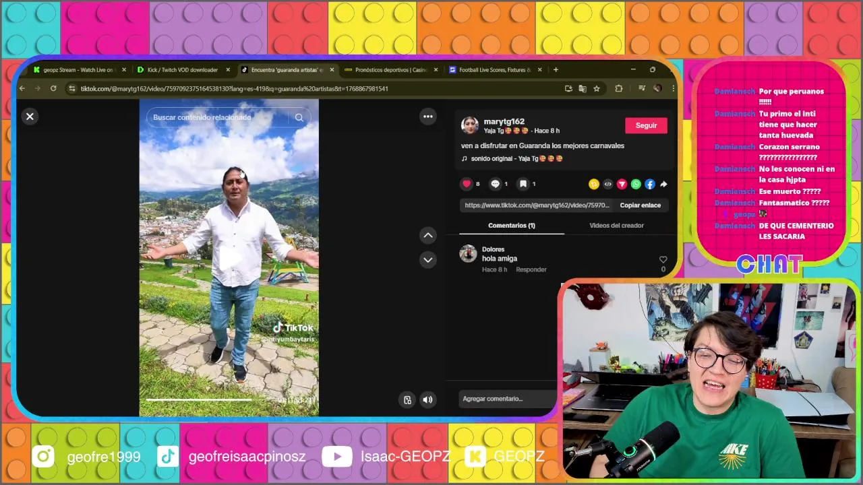Close the 'Pronósticos deportivos' tab
The height and width of the screenshot is (485, 863).
point(436,70)
